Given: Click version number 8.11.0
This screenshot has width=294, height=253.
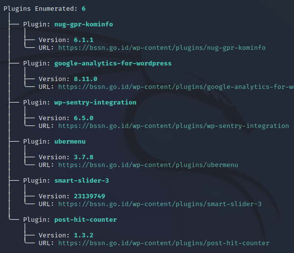Looking at the screenshot, I should (86, 79).
